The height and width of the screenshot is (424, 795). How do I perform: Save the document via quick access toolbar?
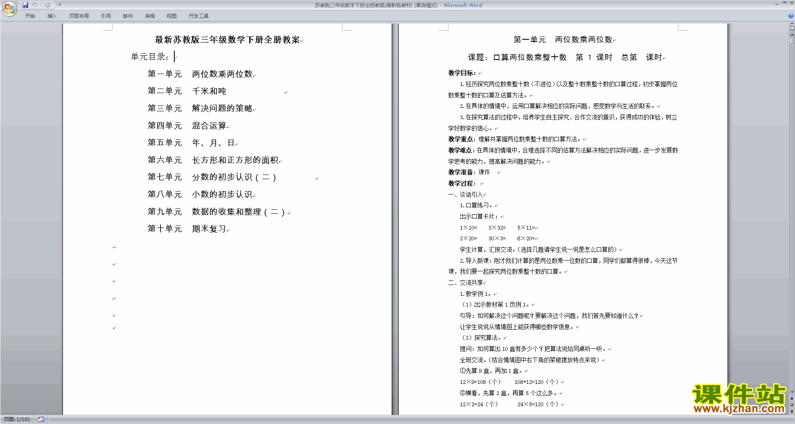pyautogui.click(x=25, y=5)
